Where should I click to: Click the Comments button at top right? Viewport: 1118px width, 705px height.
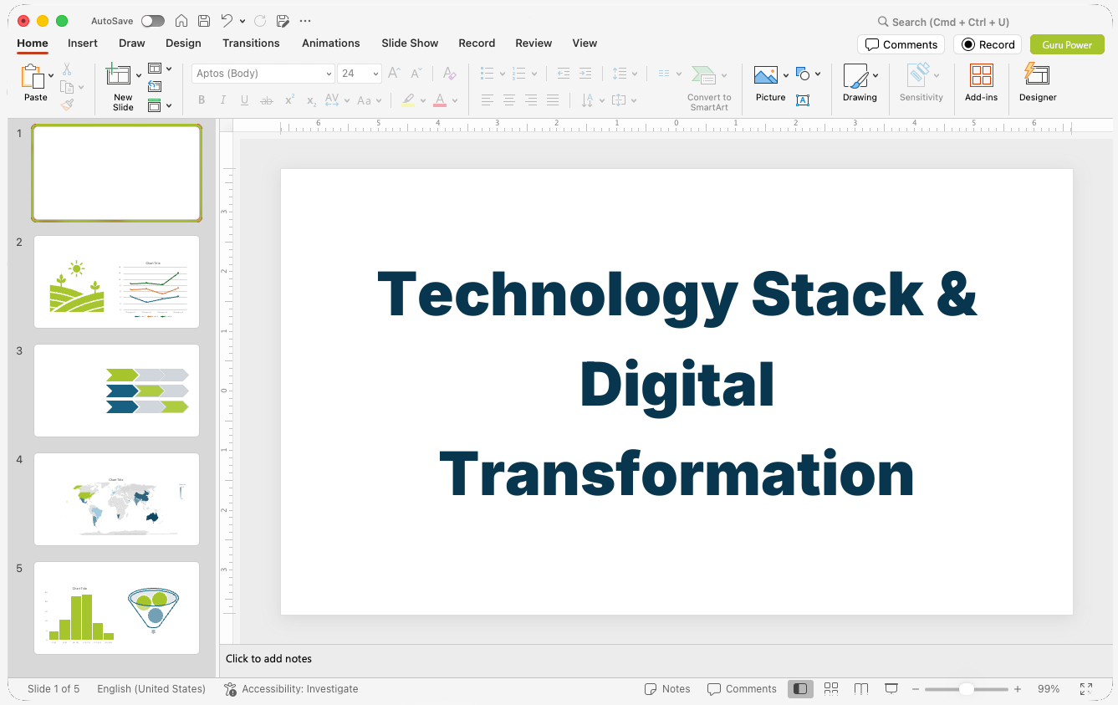901,44
